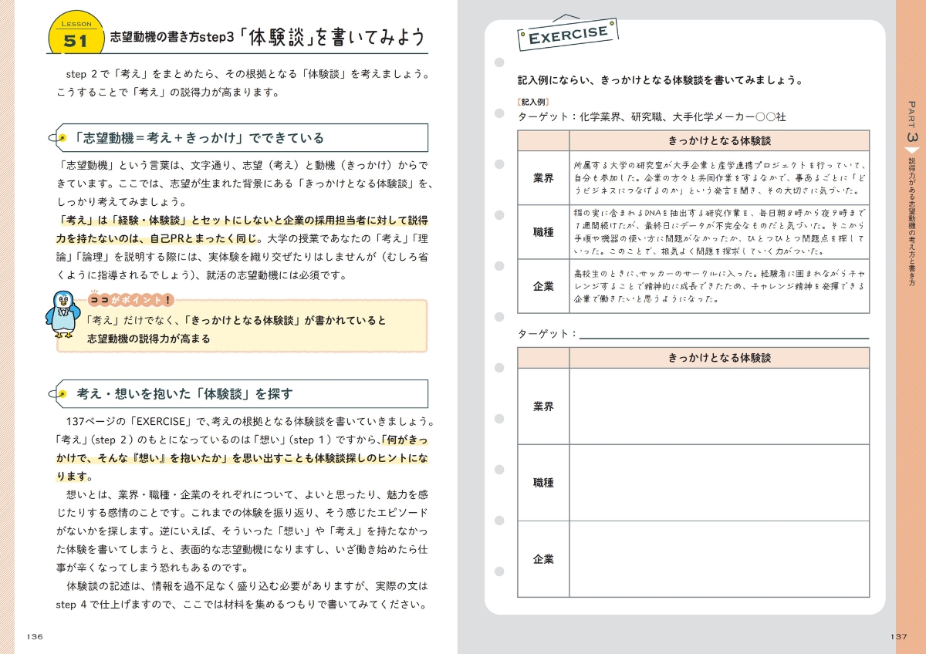Screen dimensions: 926x654
Task: Click heading 考え・想いを抱いた「体験談」を探す
Action: tap(184, 394)
